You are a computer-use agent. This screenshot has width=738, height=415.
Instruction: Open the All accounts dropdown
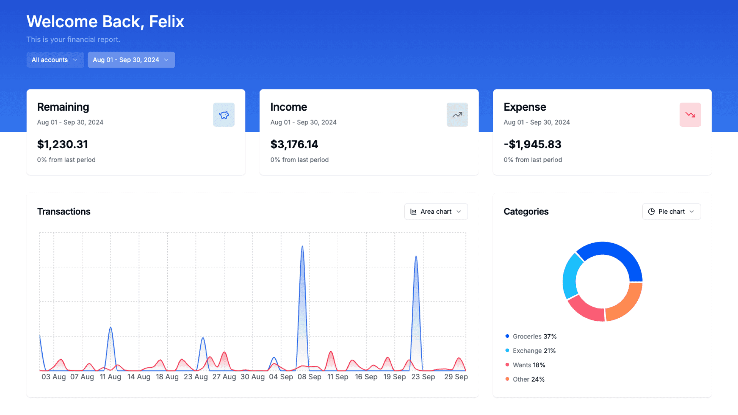55,60
